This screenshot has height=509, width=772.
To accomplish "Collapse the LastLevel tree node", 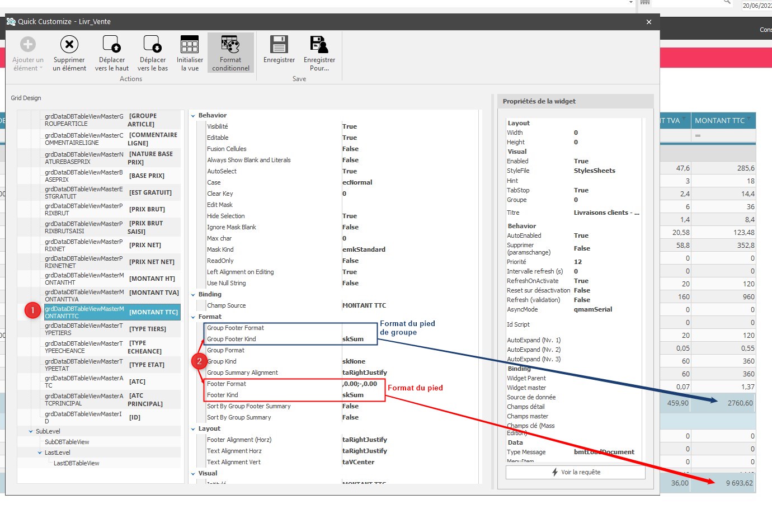I will click(x=40, y=453).
